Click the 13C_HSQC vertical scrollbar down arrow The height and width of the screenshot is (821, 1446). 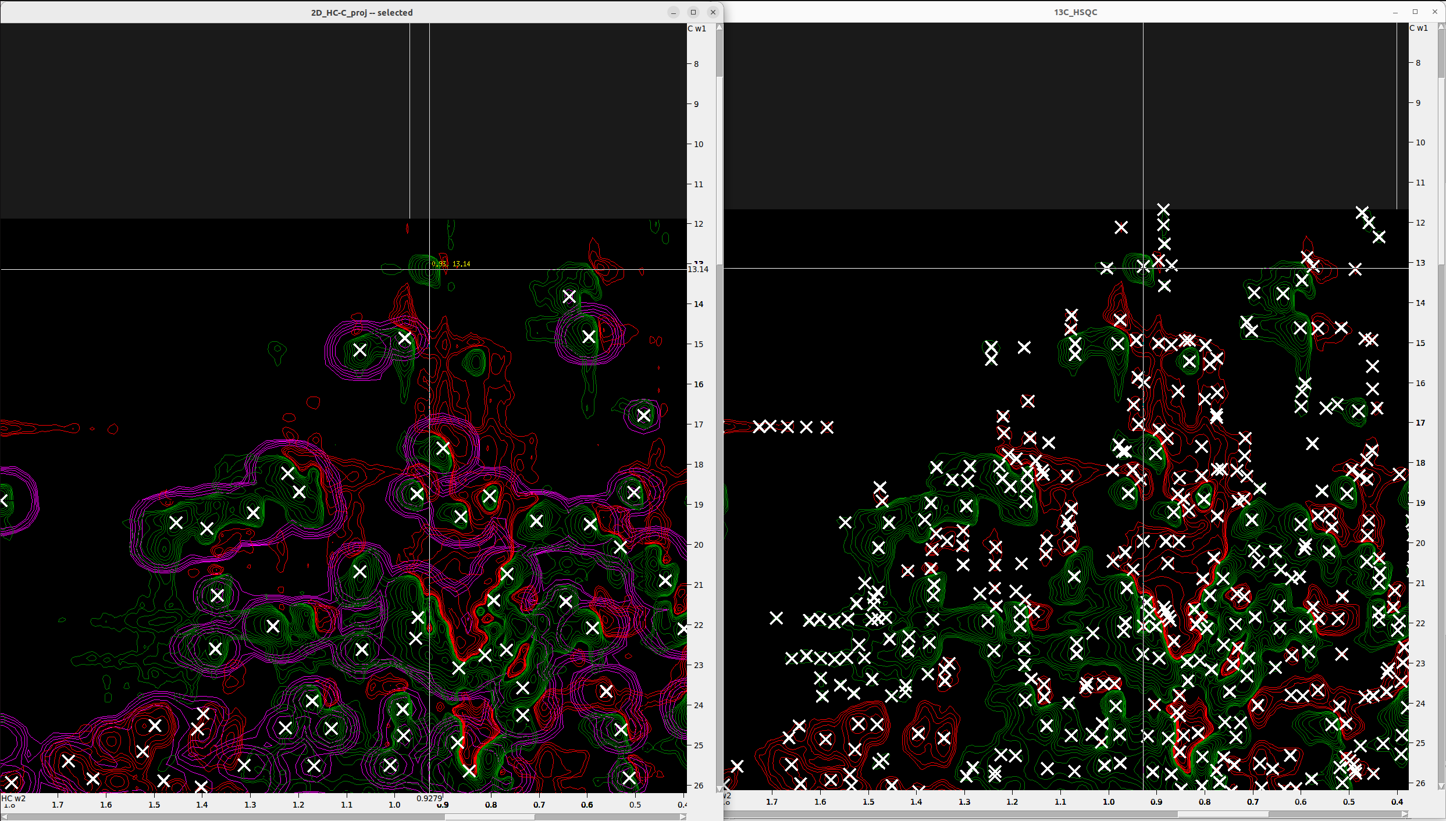coord(1441,786)
